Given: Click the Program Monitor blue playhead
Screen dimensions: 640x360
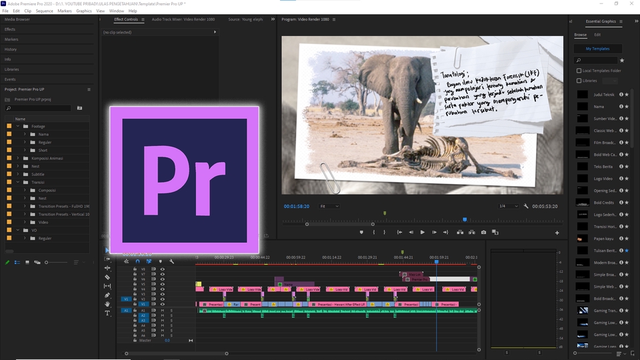Looking at the screenshot, I should 465,219.
